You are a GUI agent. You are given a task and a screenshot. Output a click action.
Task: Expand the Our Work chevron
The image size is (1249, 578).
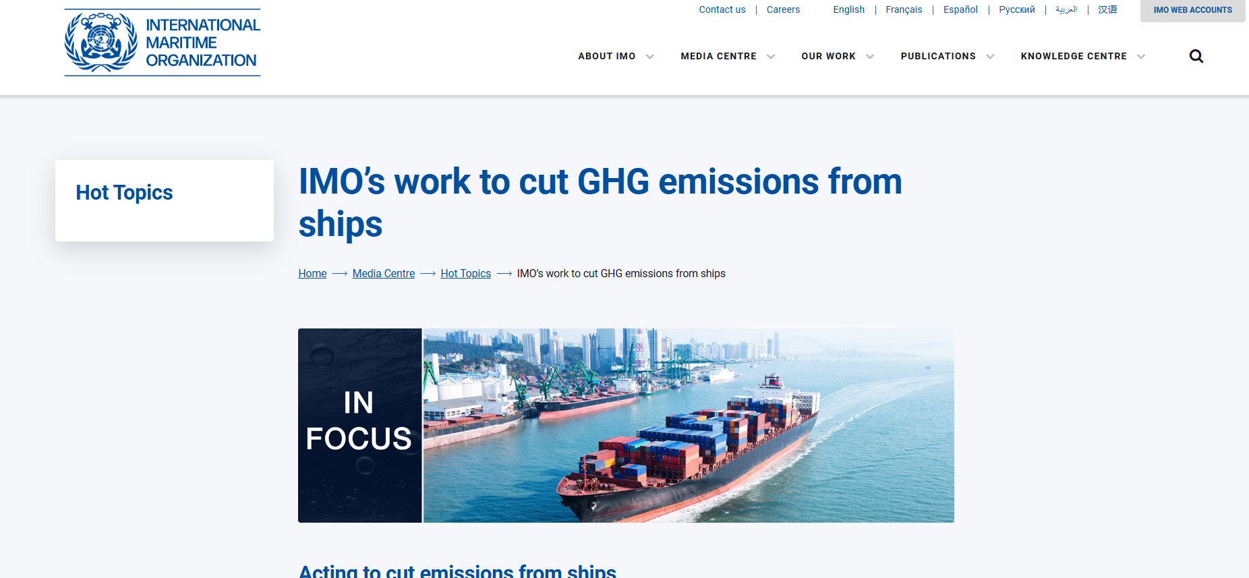[x=870, y=57]
